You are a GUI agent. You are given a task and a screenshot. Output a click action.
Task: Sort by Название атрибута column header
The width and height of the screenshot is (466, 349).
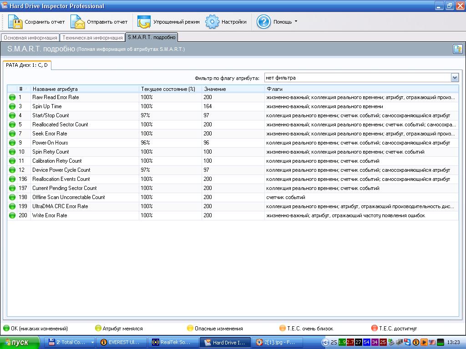click(x=84, y=89)
